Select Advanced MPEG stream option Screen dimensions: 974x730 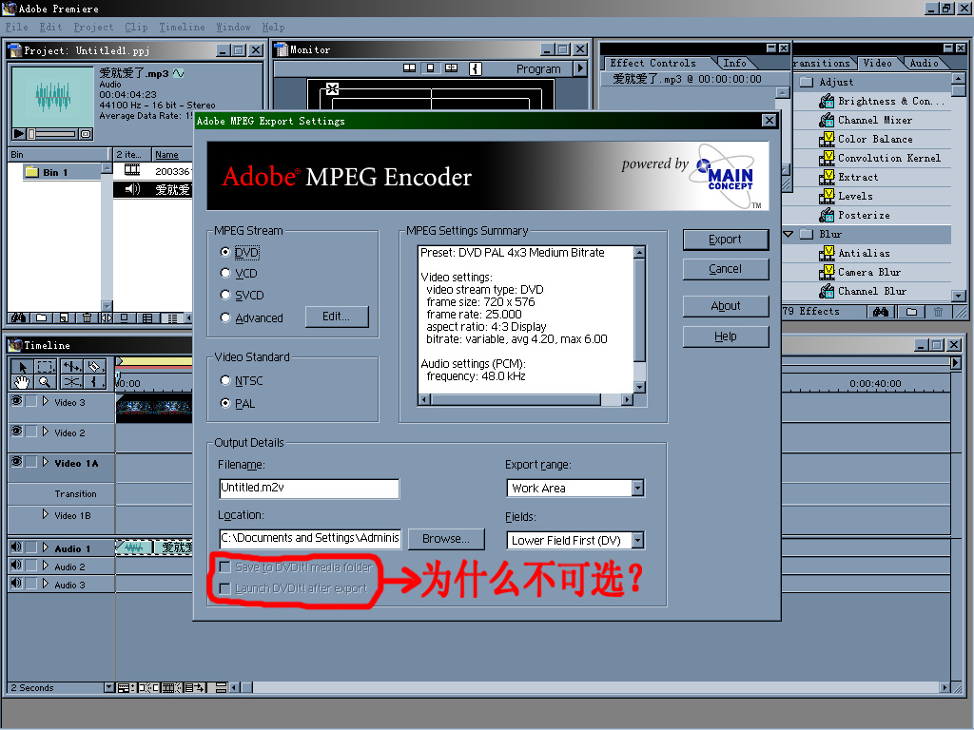click(225, 317)
